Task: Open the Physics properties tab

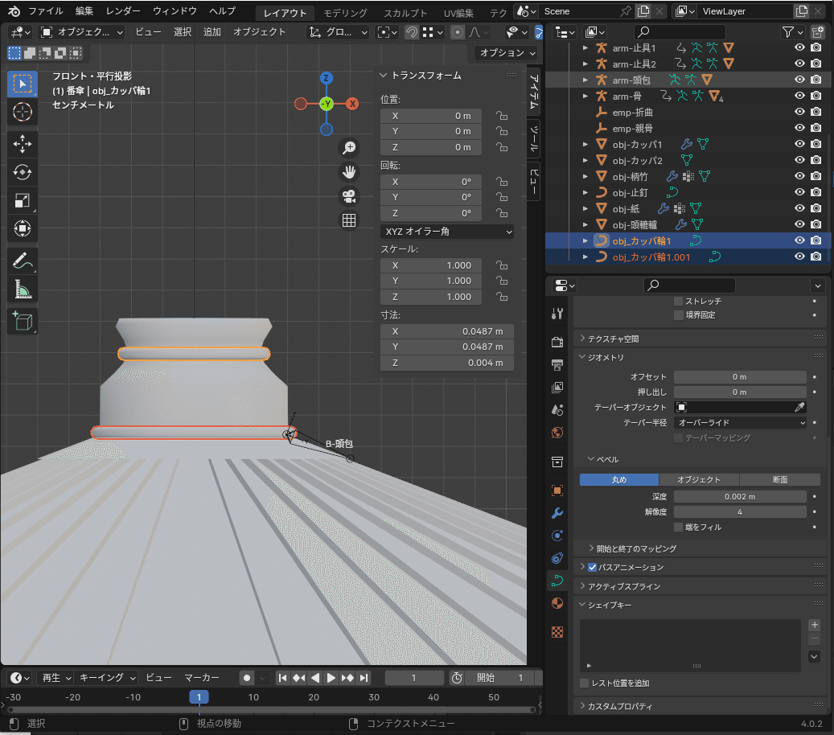Action: 557,536
